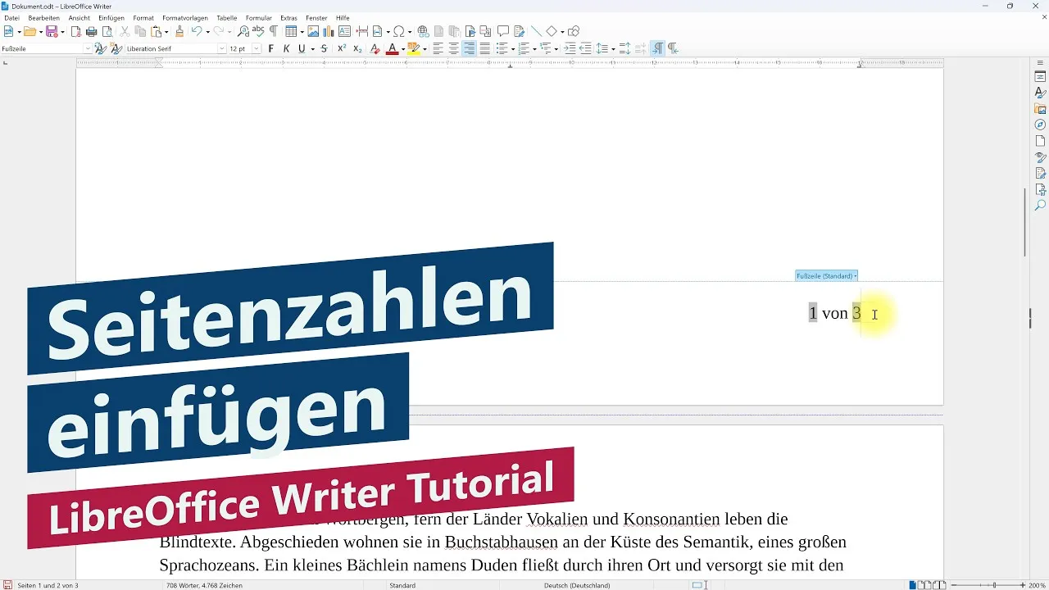
Task: Open the paragraph style dropdown showing Fußzeile
Action: [88, 48]
